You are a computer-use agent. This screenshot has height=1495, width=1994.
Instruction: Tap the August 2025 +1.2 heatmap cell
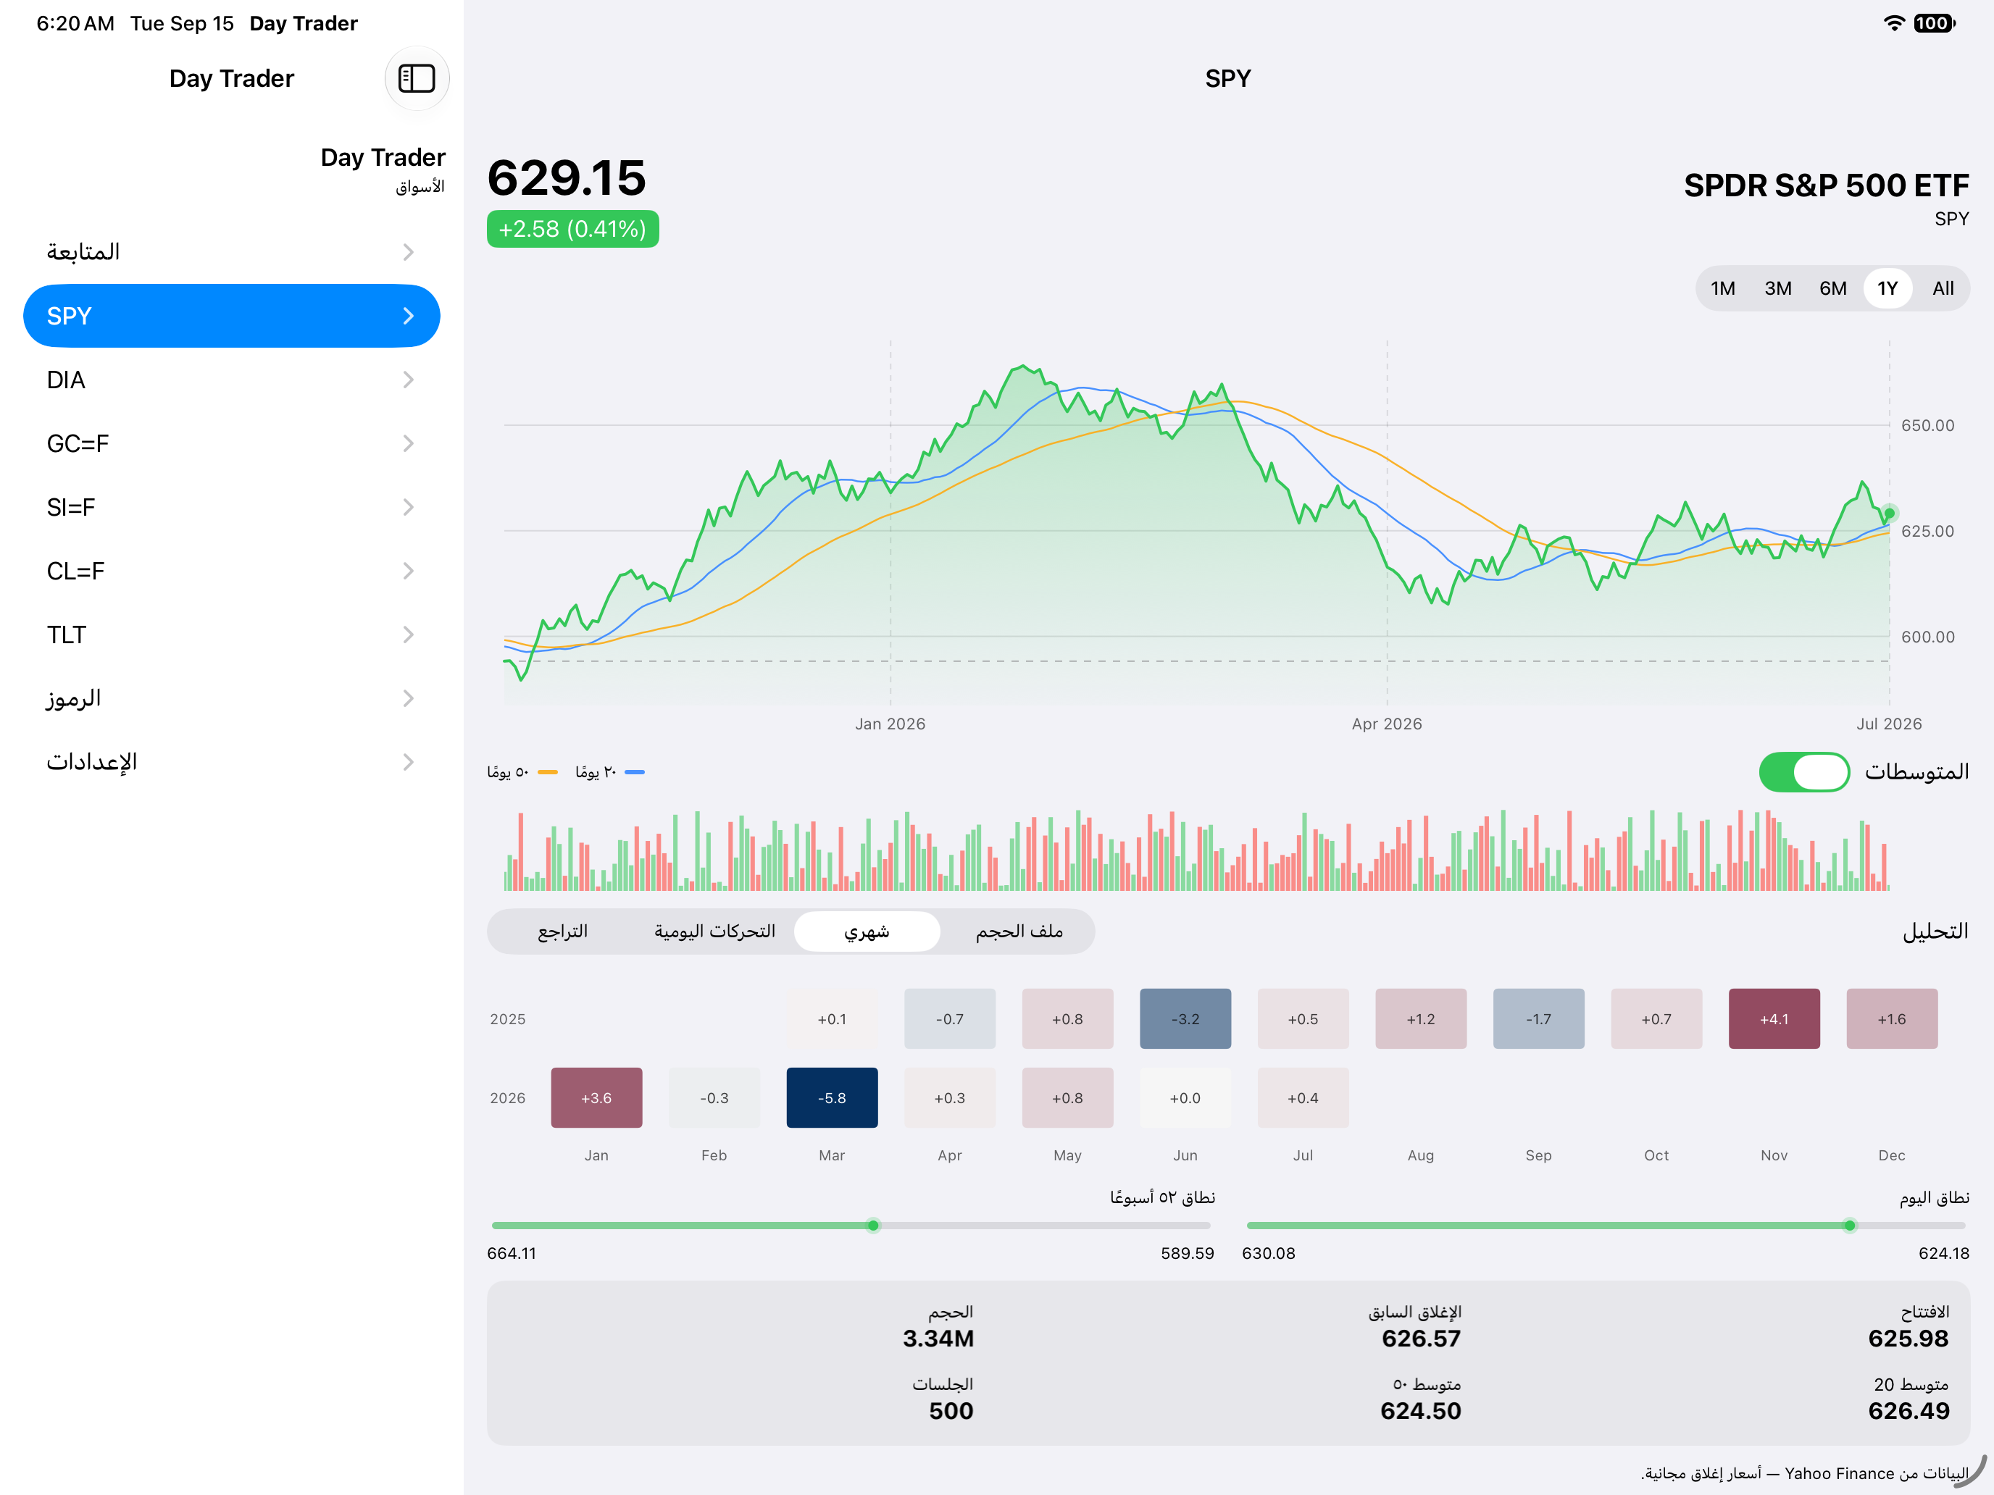(x=1421, y=1018)
